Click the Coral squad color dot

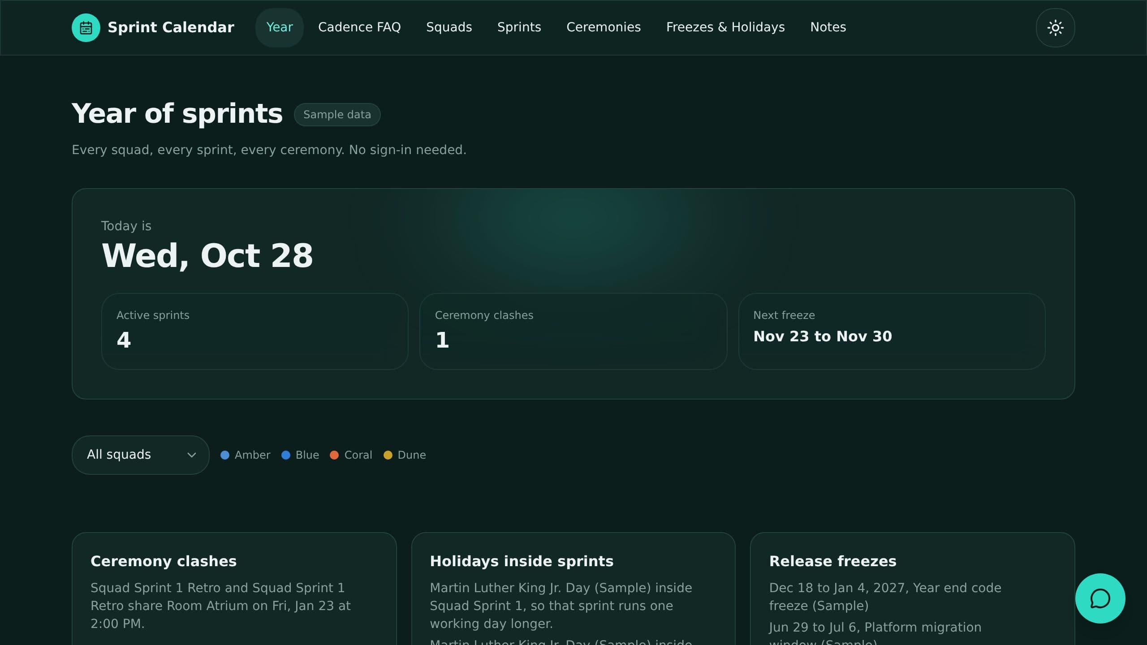334,455
